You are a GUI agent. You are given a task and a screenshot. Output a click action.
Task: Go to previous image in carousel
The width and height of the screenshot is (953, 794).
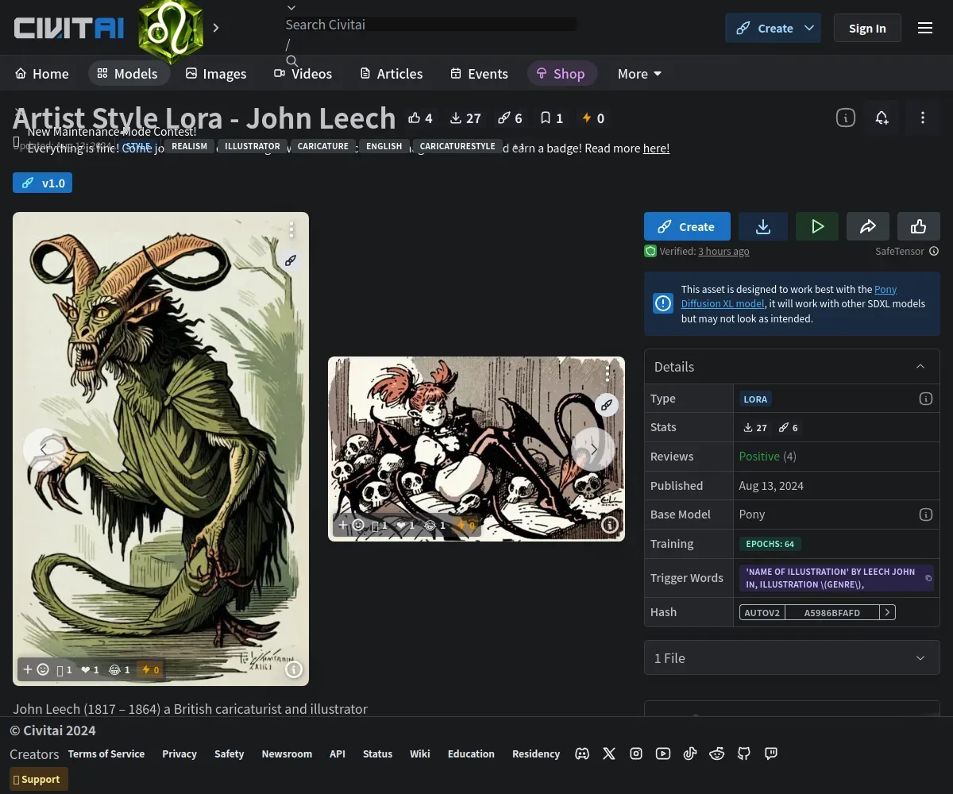tap(44, 449)
